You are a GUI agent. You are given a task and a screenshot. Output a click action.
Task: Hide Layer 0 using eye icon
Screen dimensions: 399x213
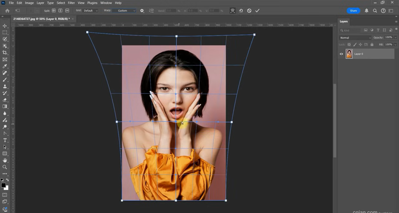click(341, 54)
